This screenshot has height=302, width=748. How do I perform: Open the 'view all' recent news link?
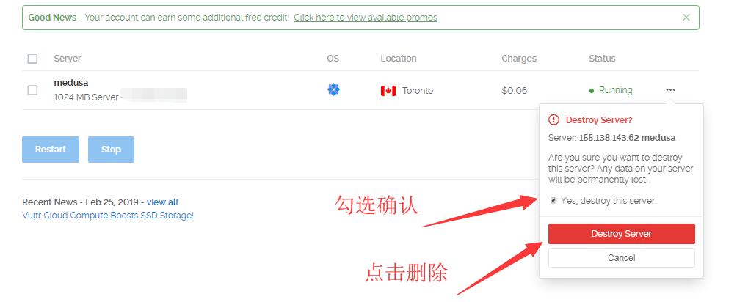point(163,202)
